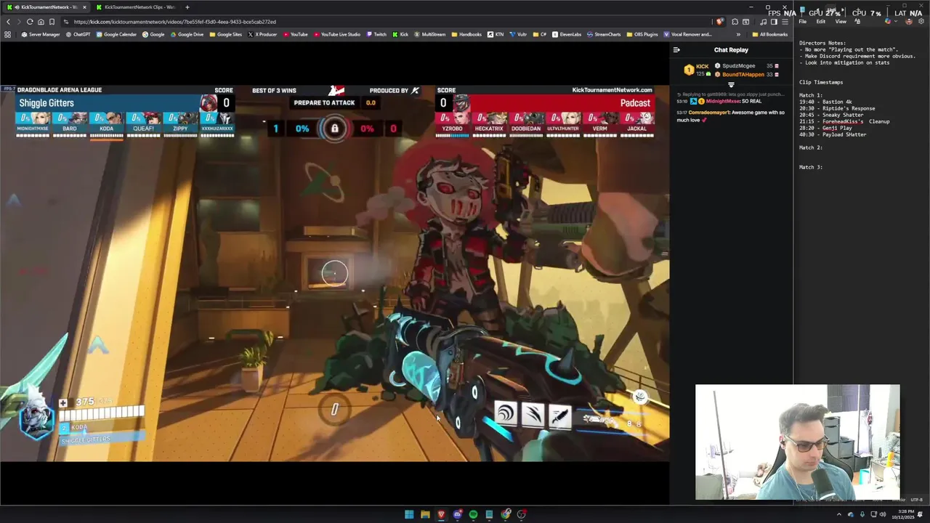Screen dimensions: 930x523
Task: Expand the OBS Plugins bookmark folder
Action: click(x=642, y=34)
